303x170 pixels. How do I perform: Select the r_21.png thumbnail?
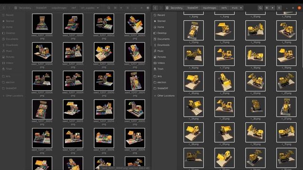point(224,81)
